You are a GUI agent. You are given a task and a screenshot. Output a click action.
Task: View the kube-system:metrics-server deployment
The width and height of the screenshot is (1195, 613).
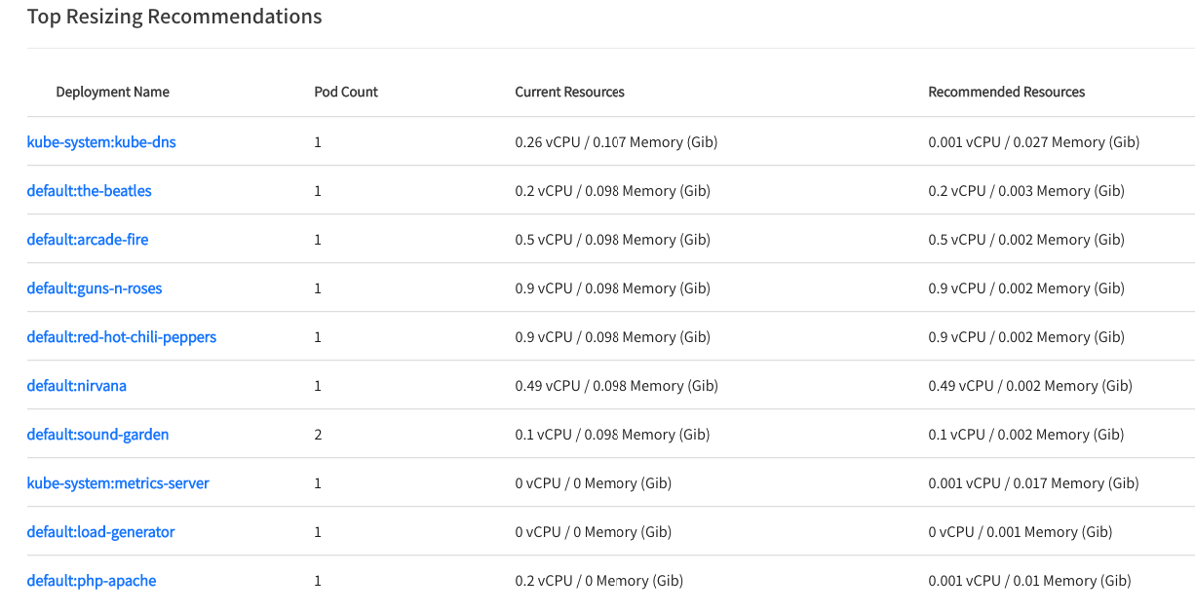pos(118,483)
